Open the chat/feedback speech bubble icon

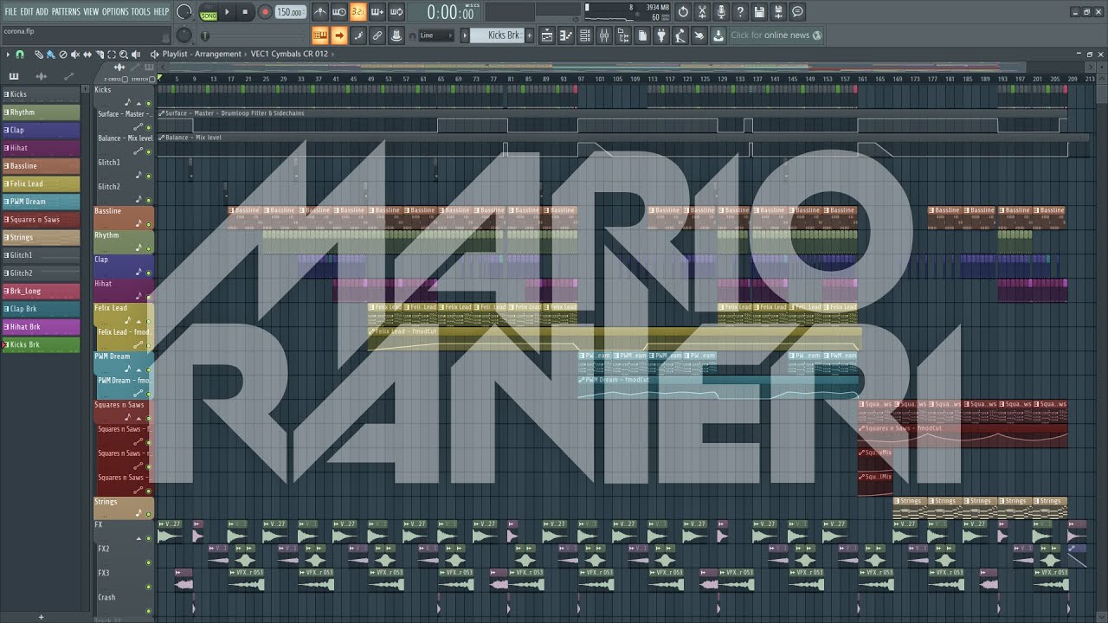point(797,12)
